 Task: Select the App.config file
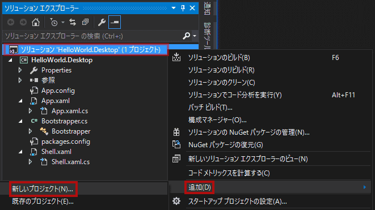coord(58,91)
